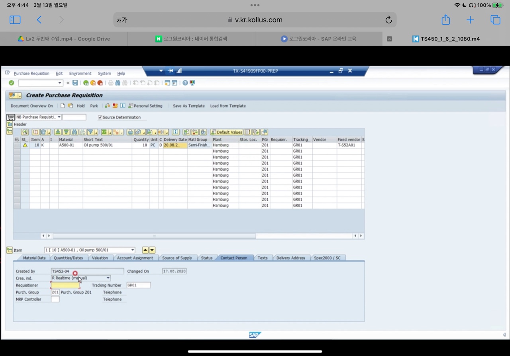This screenshot has width=510, height=356.
Task: Tap the Safari share icon
Action: (446, 19)
